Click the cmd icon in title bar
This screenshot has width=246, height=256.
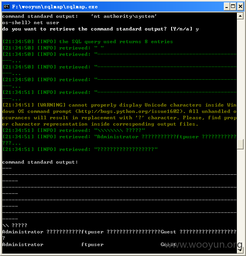(6, 6)
